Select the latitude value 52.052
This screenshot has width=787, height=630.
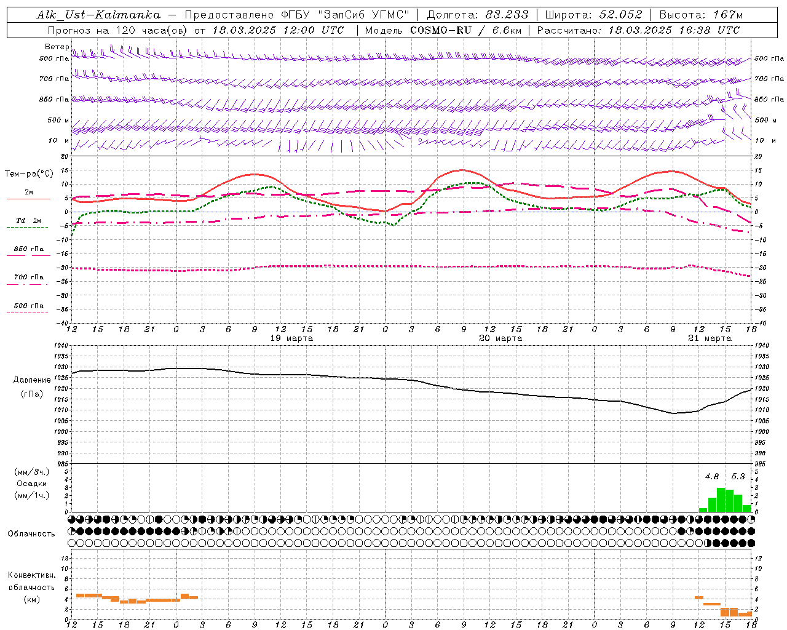(x=621, y=15)
